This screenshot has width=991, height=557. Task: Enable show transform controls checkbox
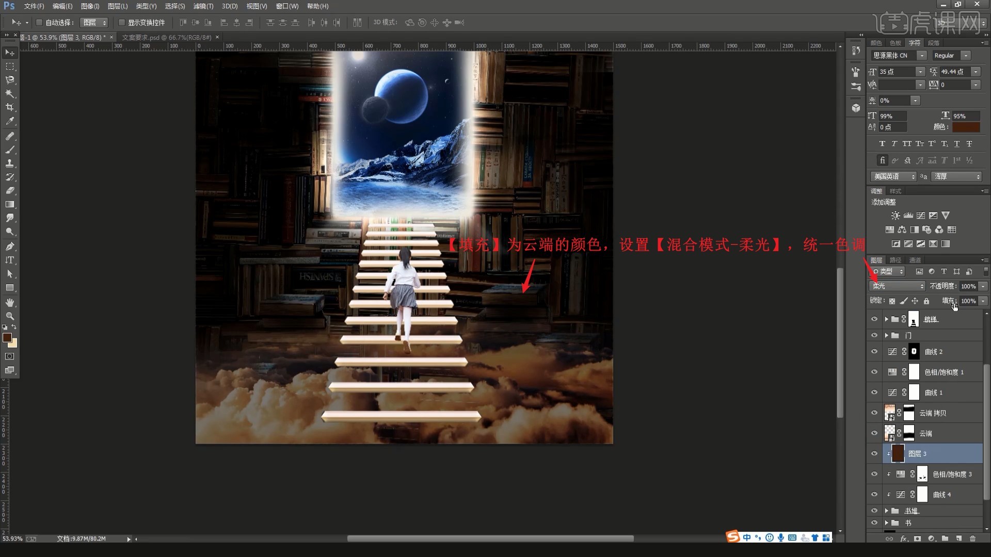[x=122, y=23]
